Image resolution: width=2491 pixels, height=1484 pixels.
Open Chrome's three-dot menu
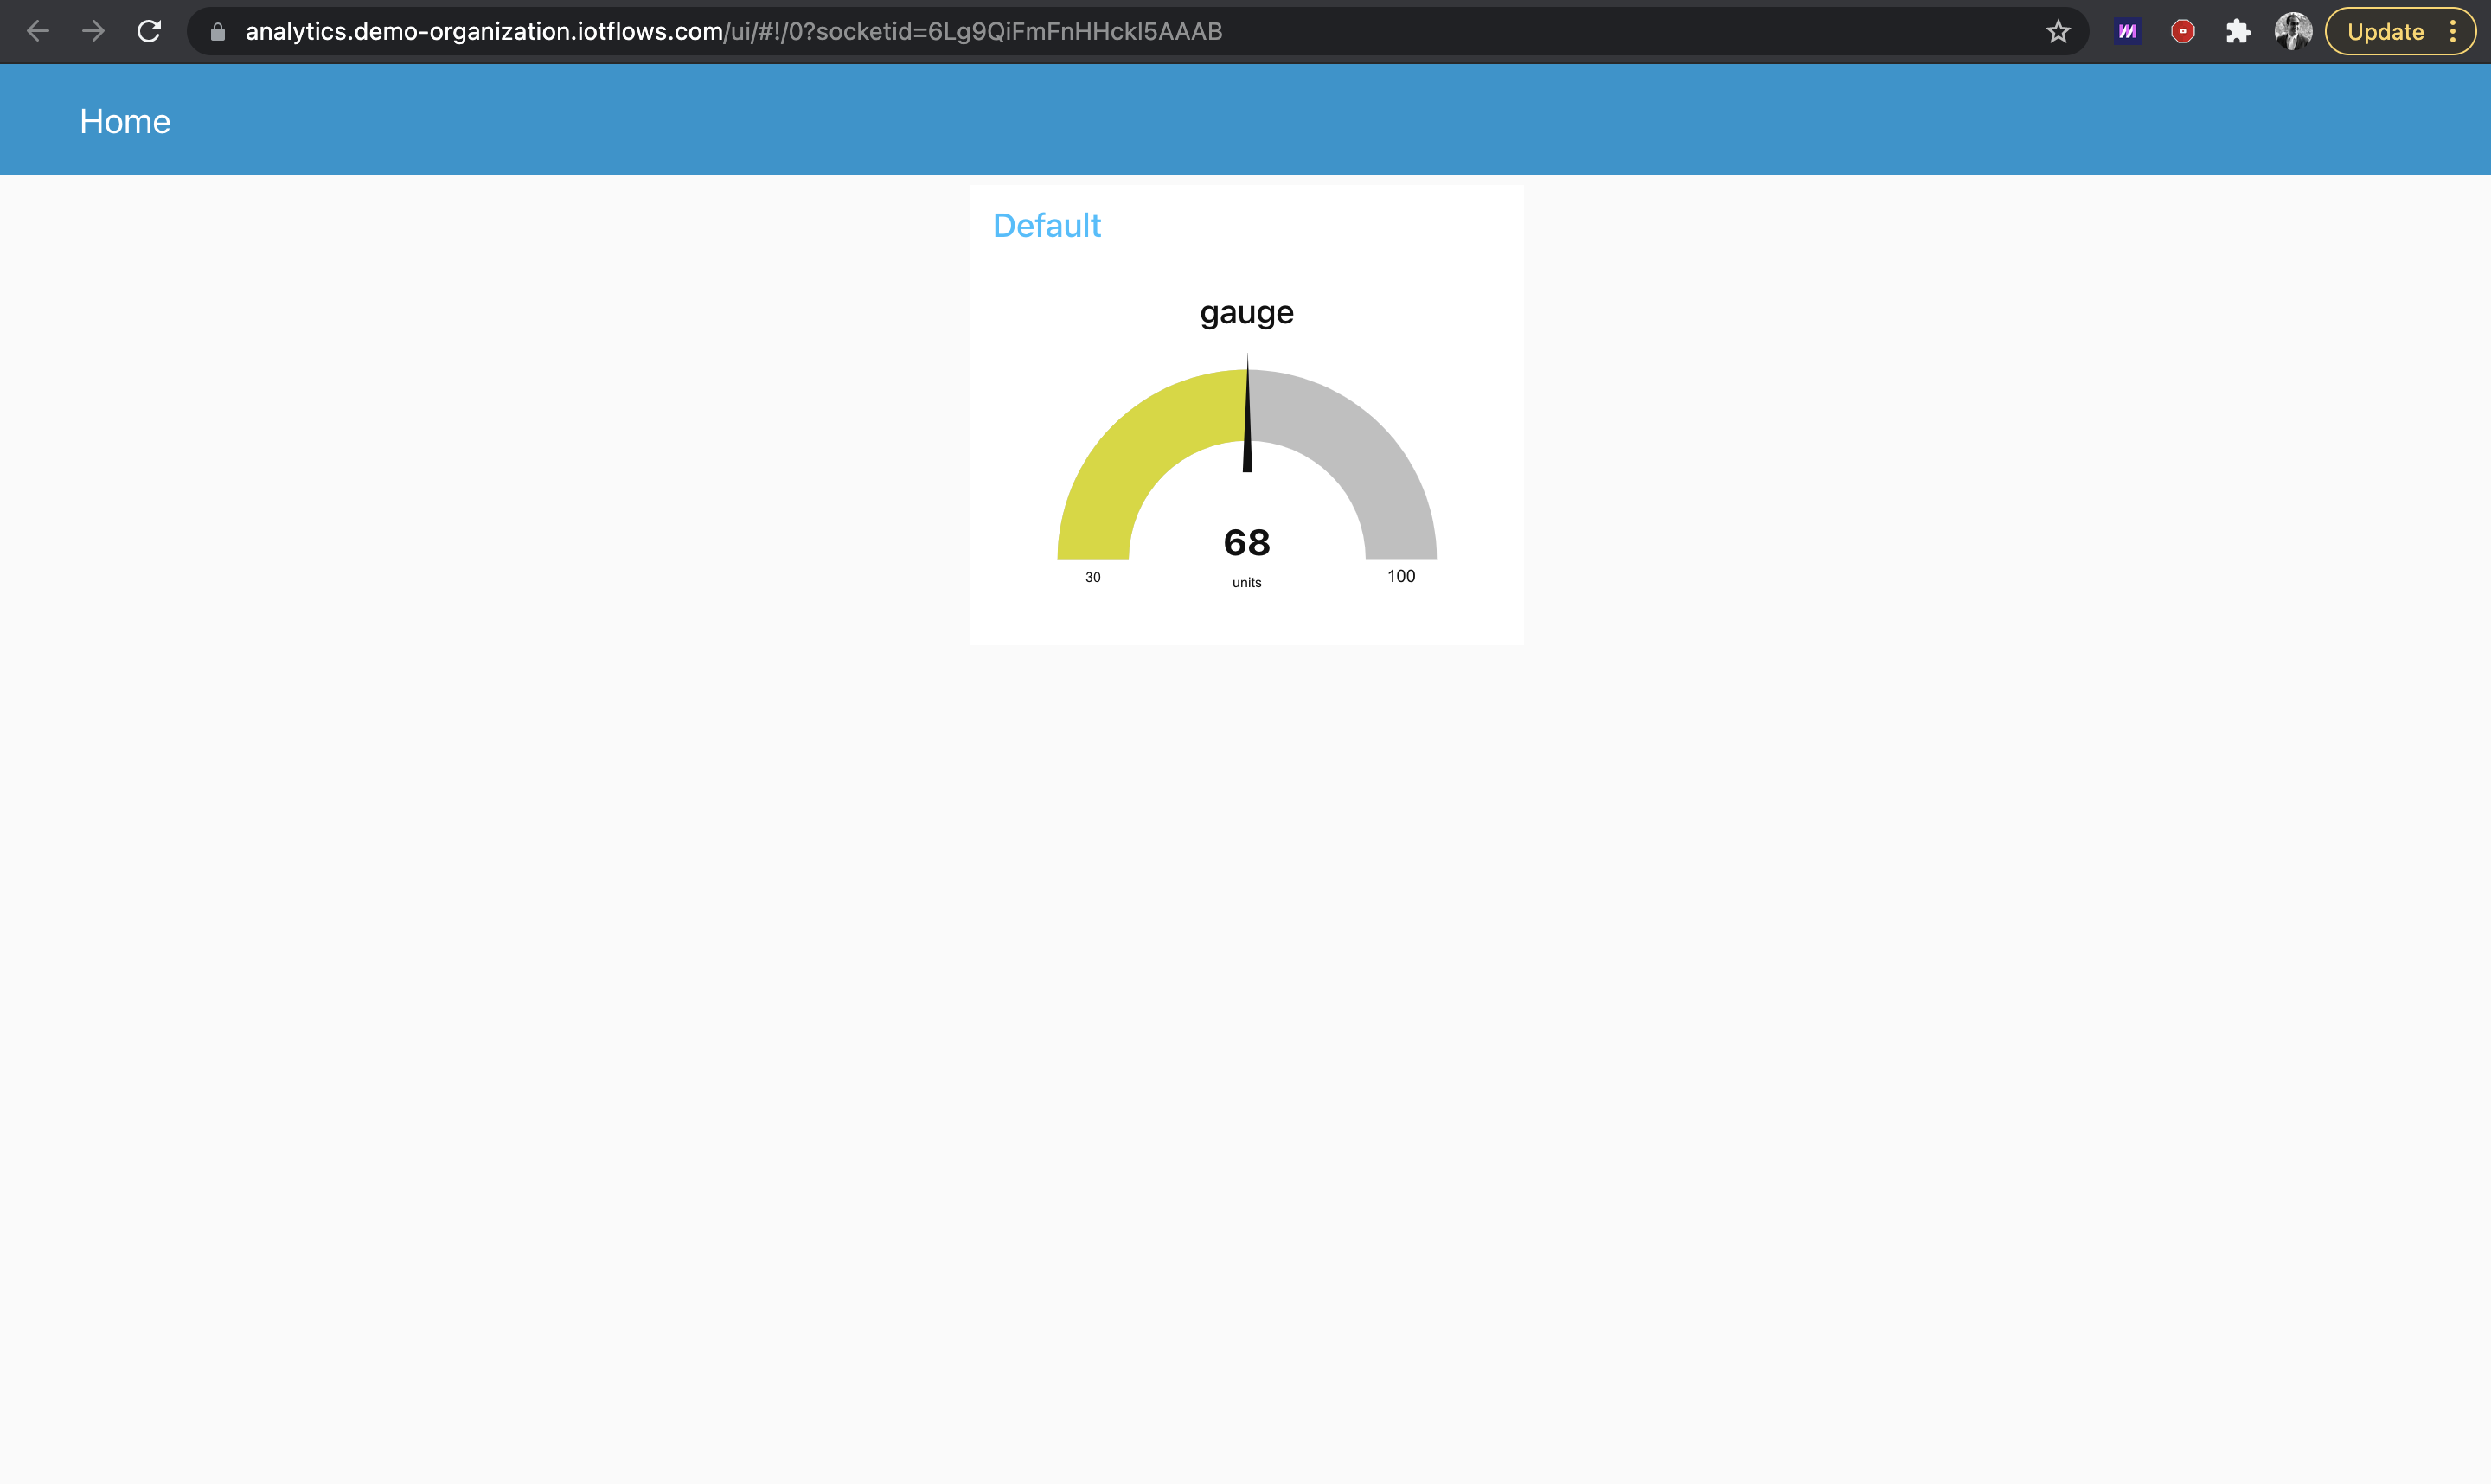[x=2452, y=32]
